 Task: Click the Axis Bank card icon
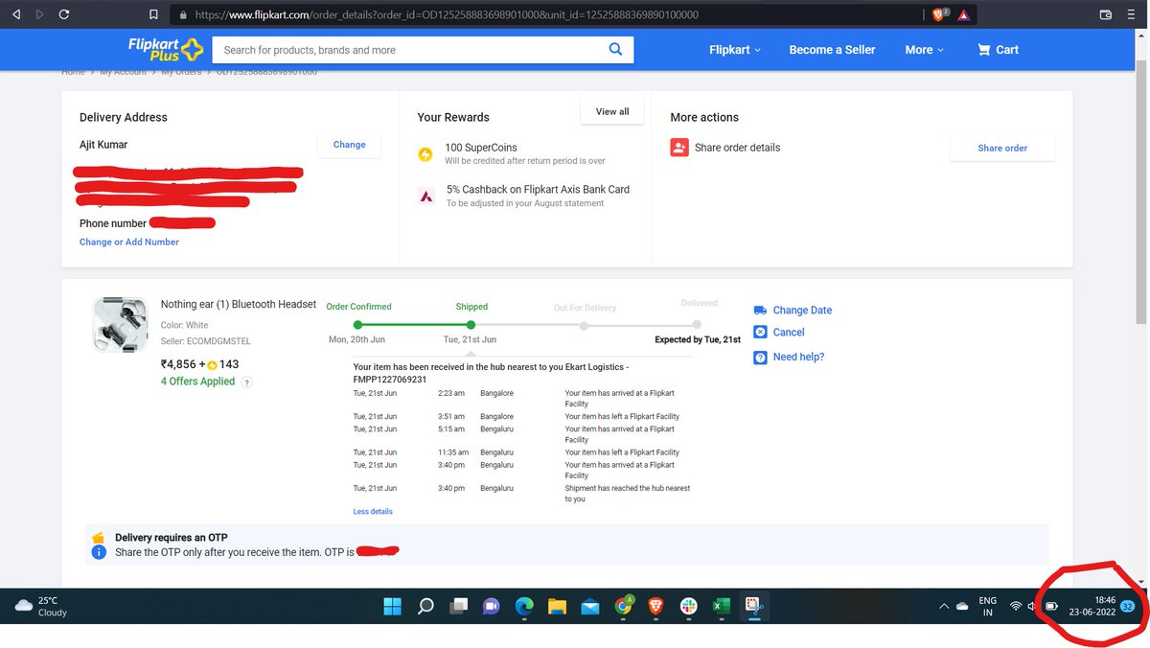425,197
